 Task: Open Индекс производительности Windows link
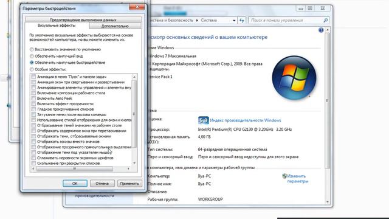point(246,120)
